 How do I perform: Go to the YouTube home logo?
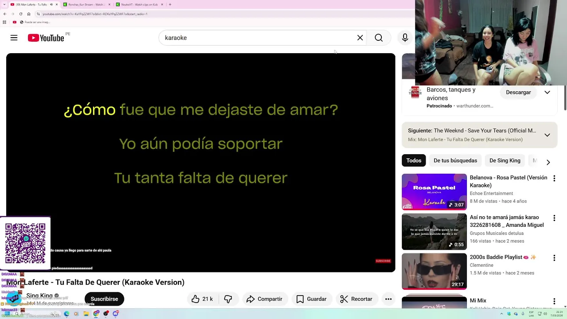coord(46,38)
